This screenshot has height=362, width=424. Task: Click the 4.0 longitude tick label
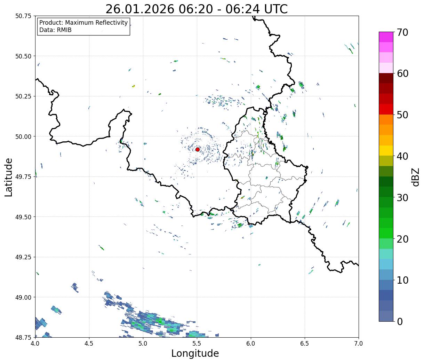coord(35,343)
